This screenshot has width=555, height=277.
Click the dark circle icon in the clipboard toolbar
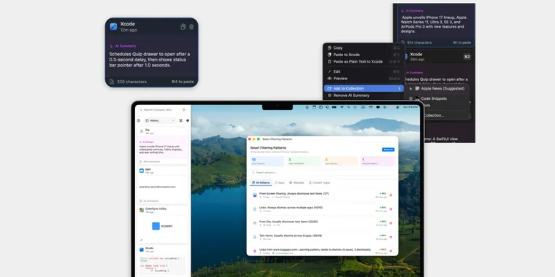[x=188, y=120]
